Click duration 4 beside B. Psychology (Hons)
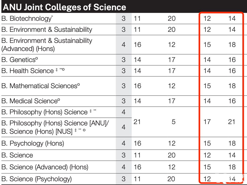This screenshot has width=247, height=185. (x=123, y=143)
